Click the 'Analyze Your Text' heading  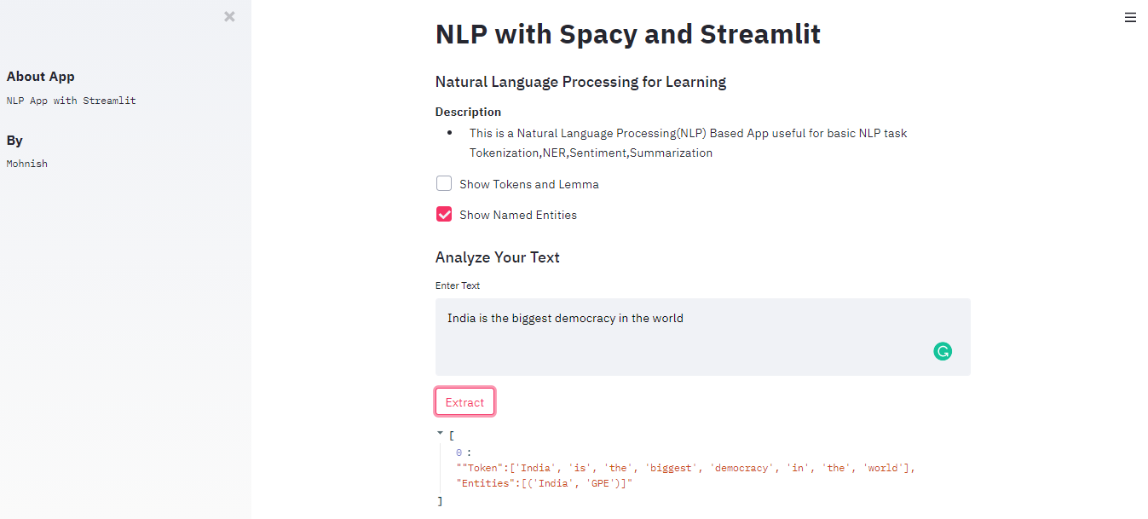tap(497, 257)
